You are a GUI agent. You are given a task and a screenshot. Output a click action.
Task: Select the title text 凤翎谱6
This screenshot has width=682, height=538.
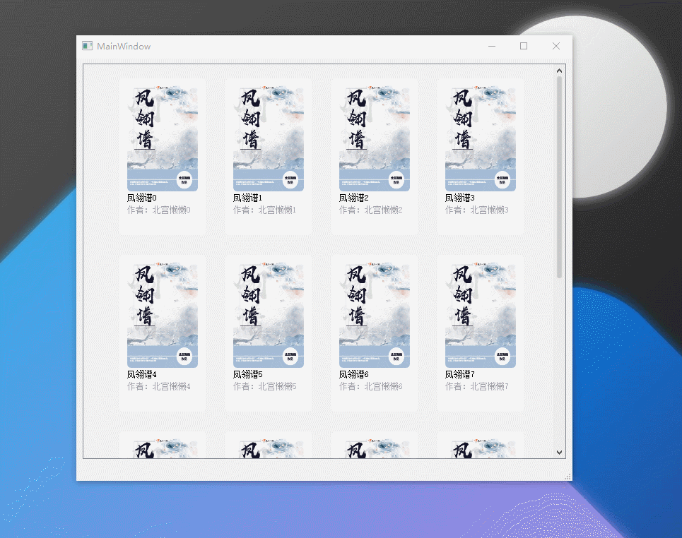[354, 375]
